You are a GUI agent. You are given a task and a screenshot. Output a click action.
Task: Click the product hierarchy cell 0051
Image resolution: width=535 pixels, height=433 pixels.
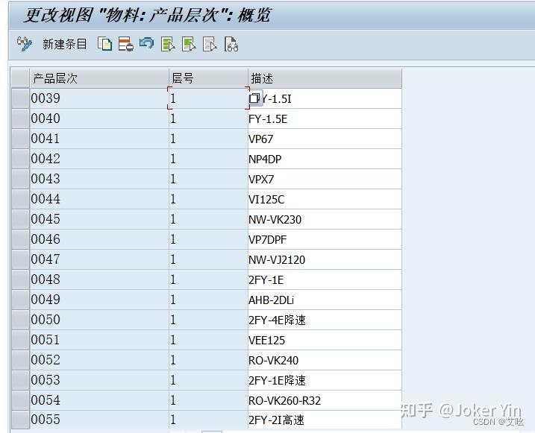[99, 340]
